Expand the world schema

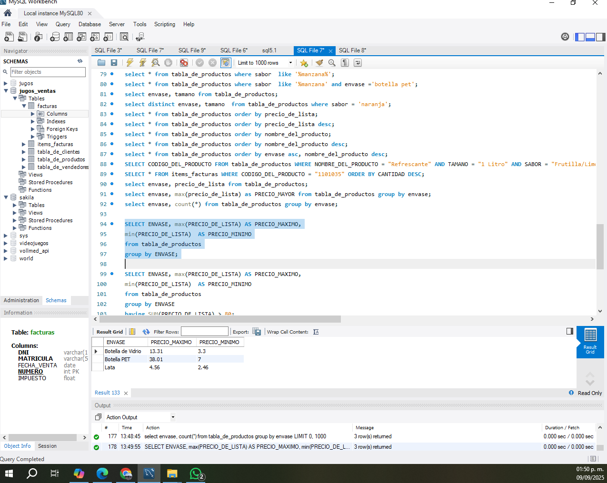point(6,258)
